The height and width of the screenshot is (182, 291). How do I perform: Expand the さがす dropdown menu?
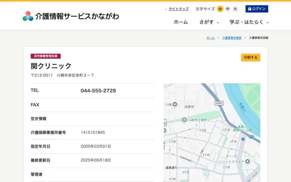(209, 22)
